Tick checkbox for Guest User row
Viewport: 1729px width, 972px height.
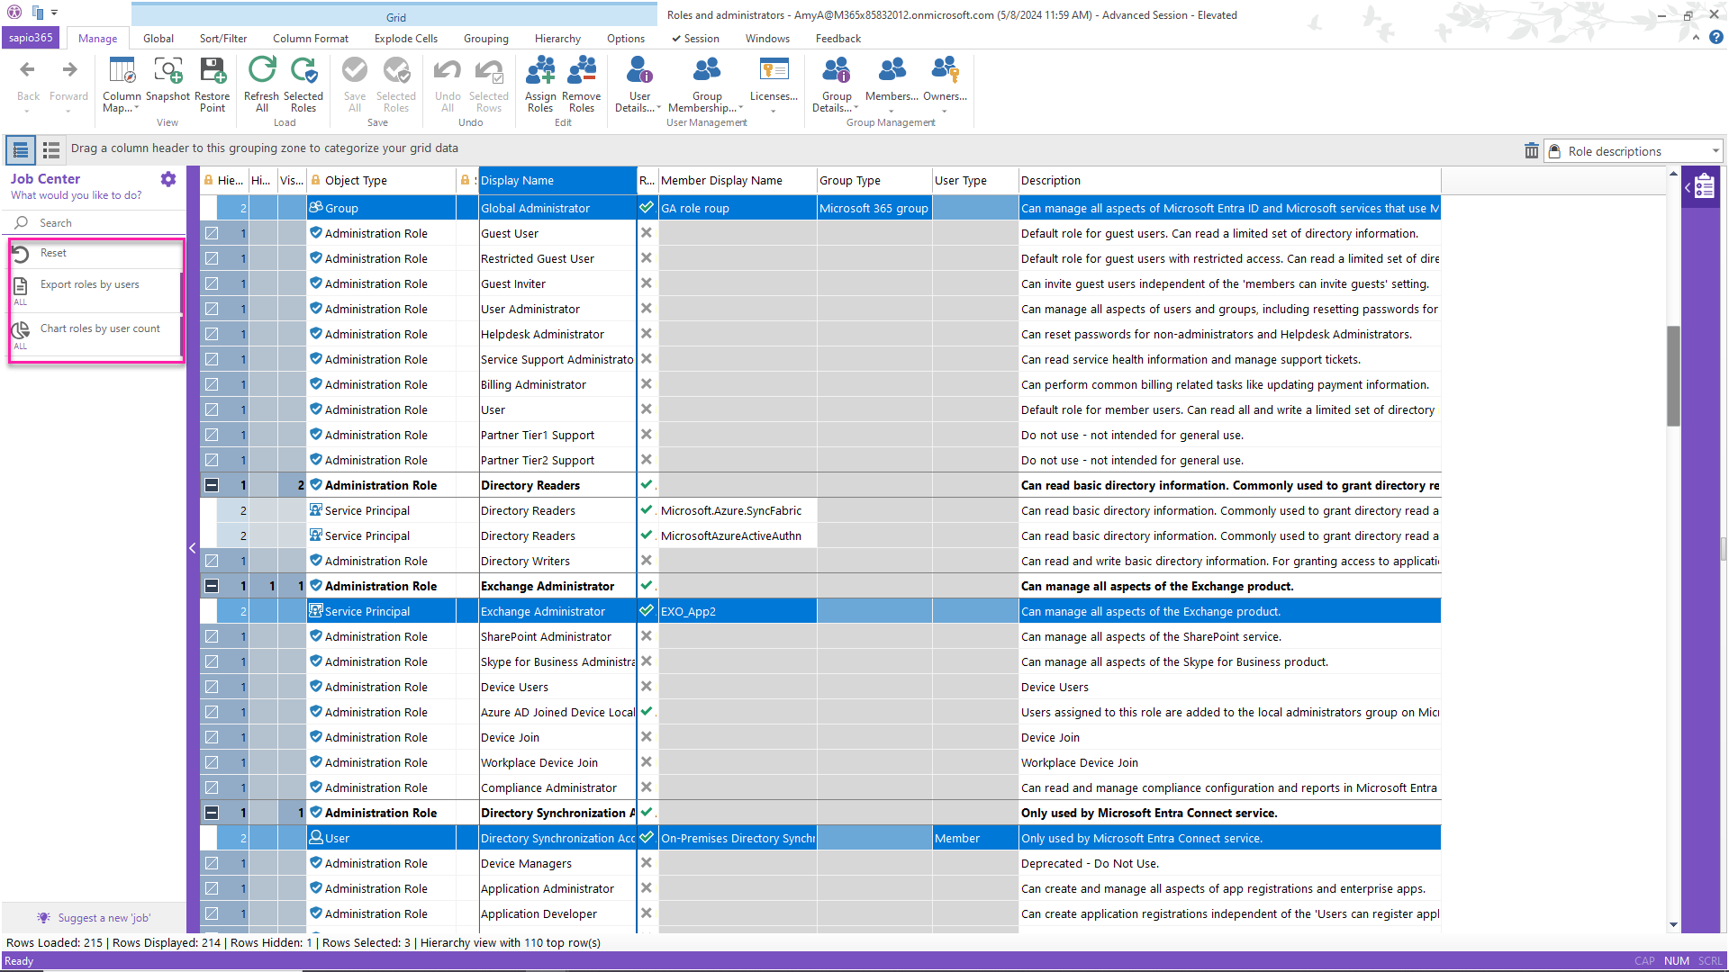[212, 233]
